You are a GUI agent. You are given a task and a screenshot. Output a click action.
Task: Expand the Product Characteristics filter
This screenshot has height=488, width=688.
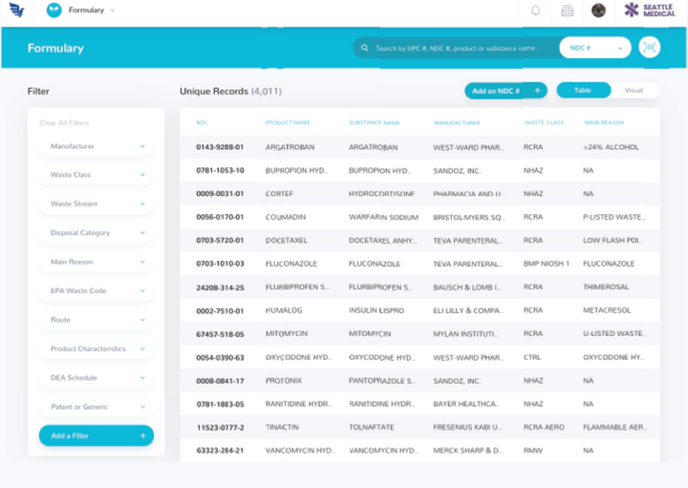point(97,349)
